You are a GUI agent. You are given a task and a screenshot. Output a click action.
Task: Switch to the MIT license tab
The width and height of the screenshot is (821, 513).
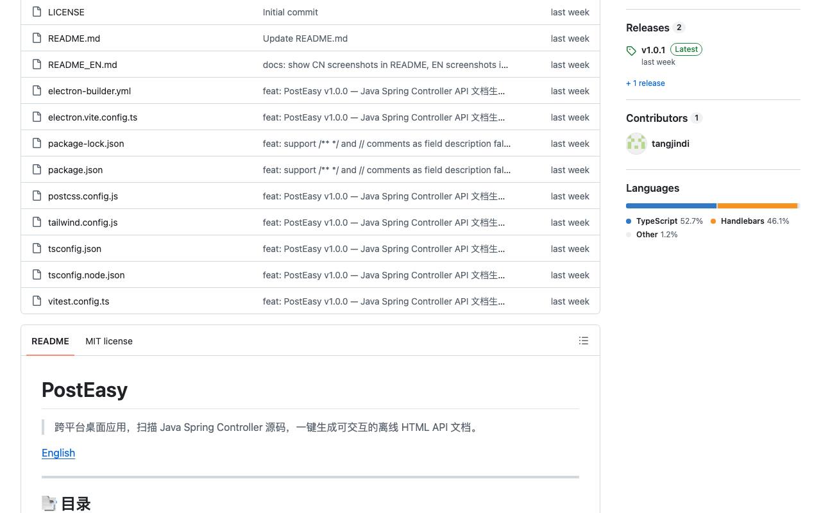[109, 341]
